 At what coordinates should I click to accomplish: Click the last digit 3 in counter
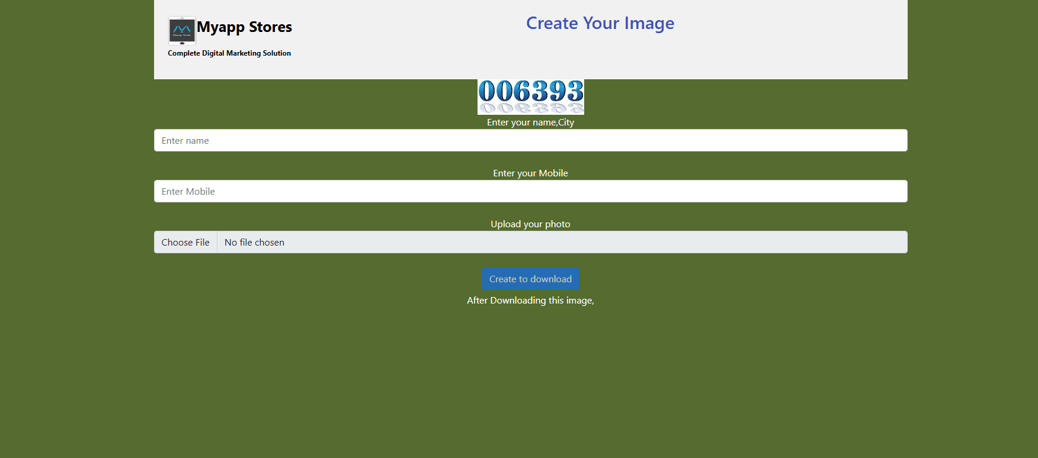tap(574, 92)
